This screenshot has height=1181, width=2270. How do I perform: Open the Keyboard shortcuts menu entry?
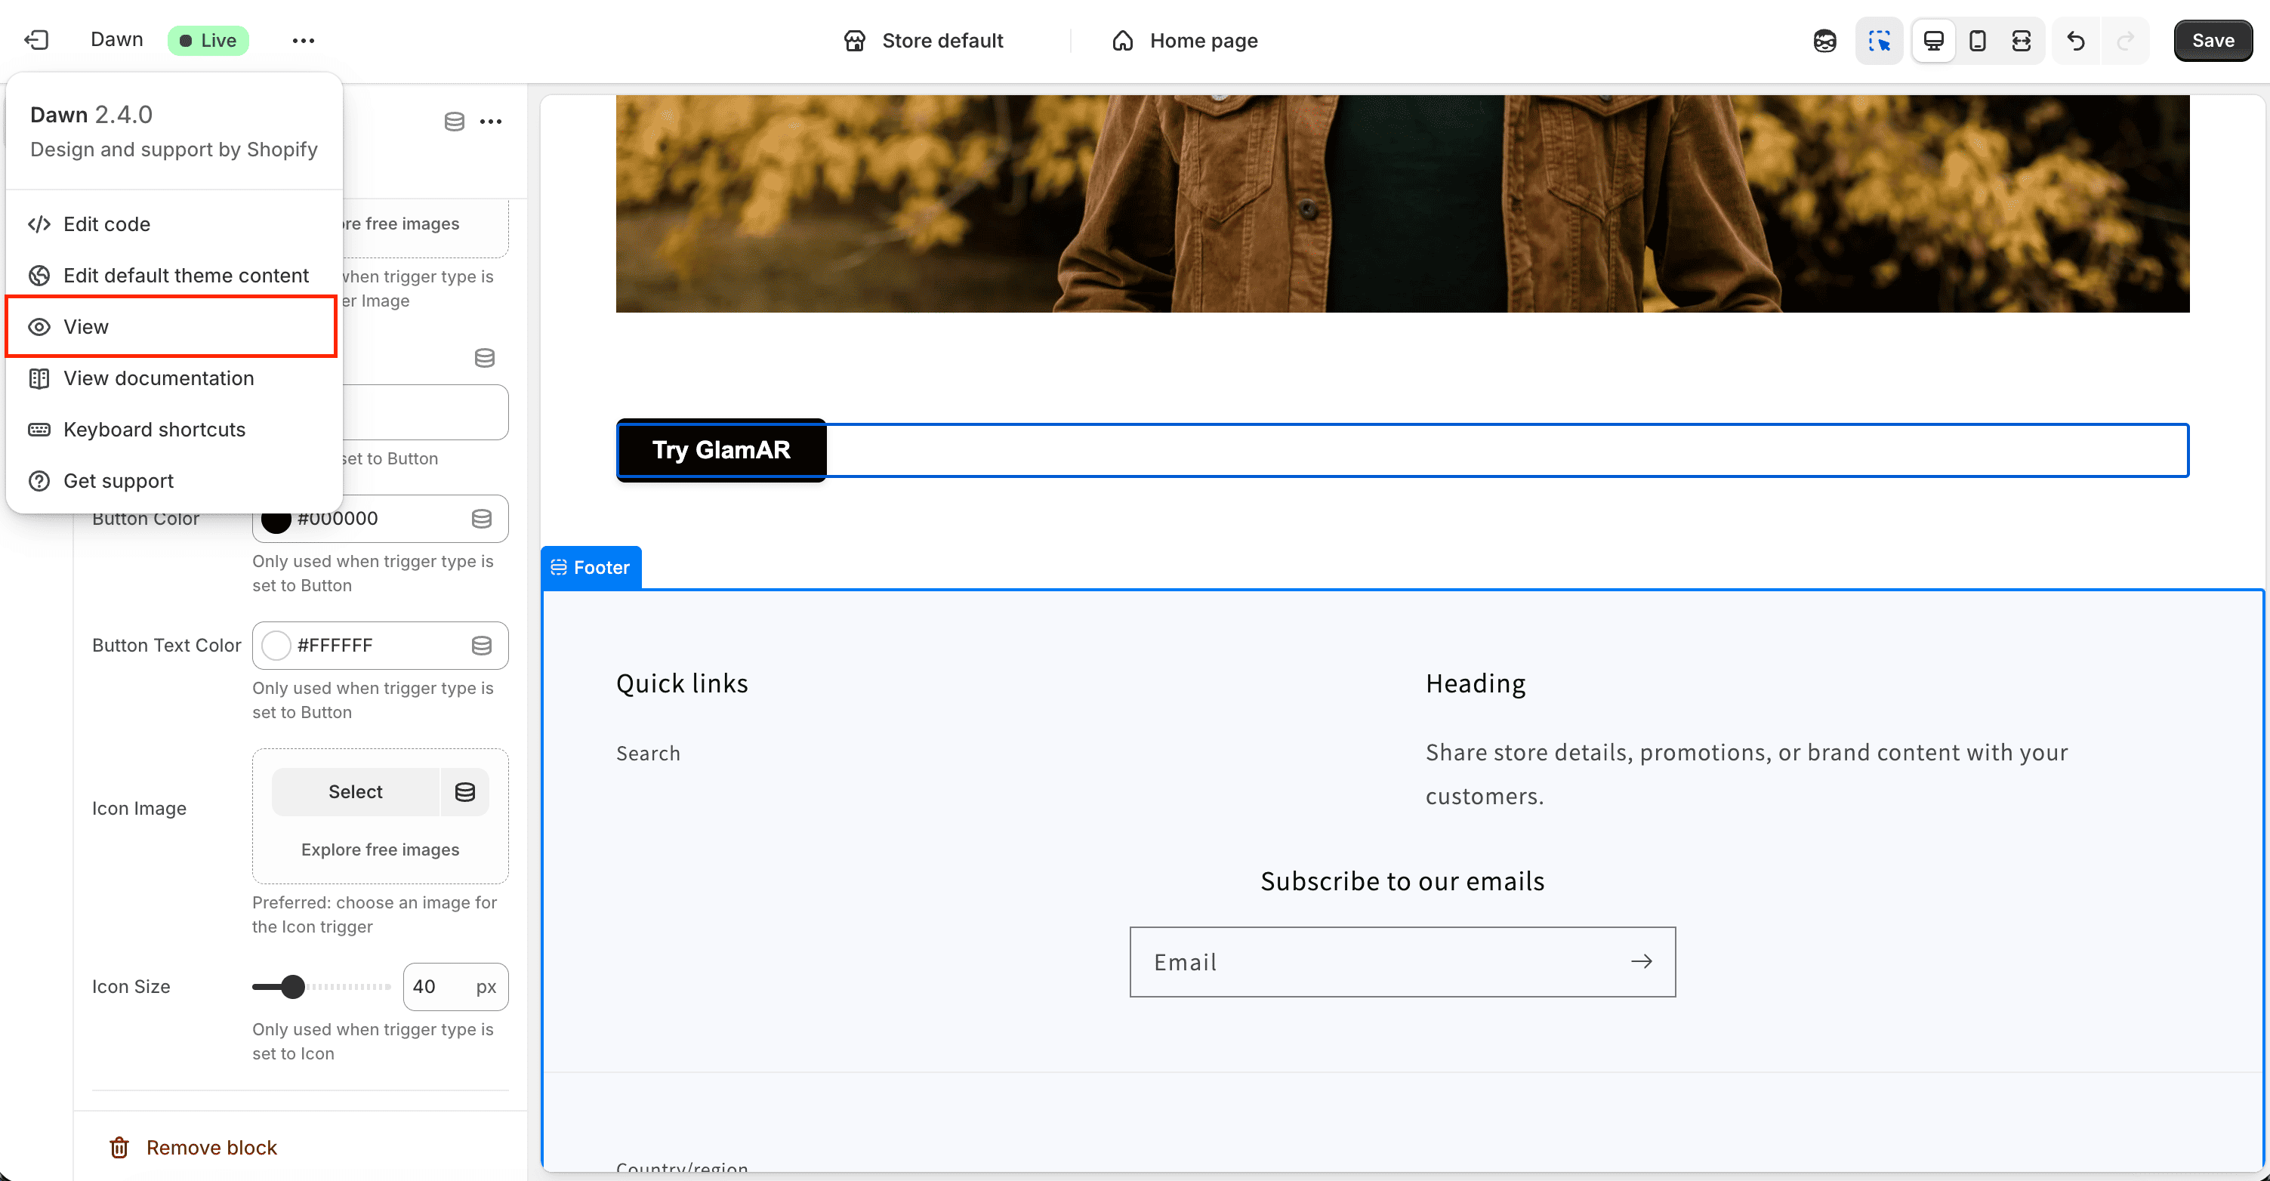pyautogui.click(x=154, y=429)
